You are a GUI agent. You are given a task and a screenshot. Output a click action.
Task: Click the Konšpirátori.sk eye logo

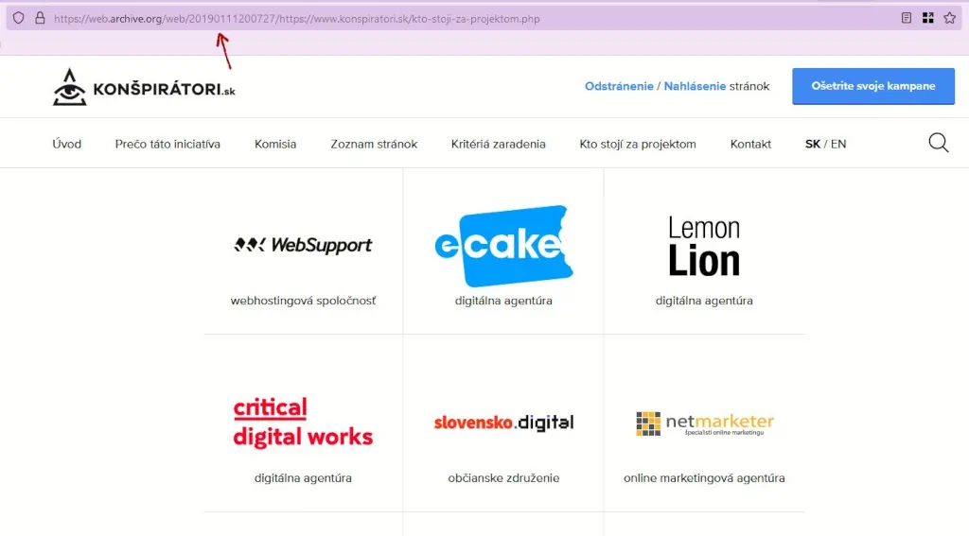click(144, 87)
